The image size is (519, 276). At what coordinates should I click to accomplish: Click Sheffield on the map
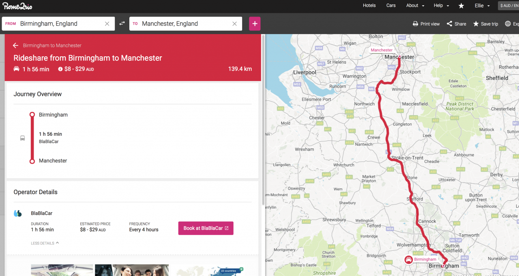[497, 78]
